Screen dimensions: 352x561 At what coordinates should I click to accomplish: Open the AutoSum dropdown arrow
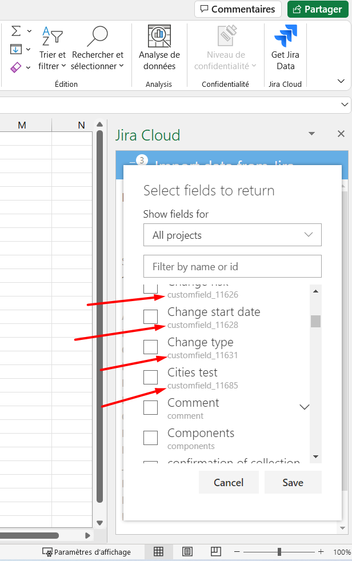[x=29, y=31]
